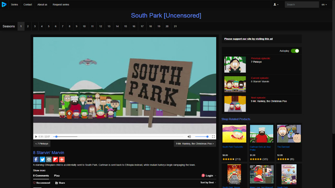The image size is (335, 188).
Task: Open Request series page
Action: tap(61, 4)
